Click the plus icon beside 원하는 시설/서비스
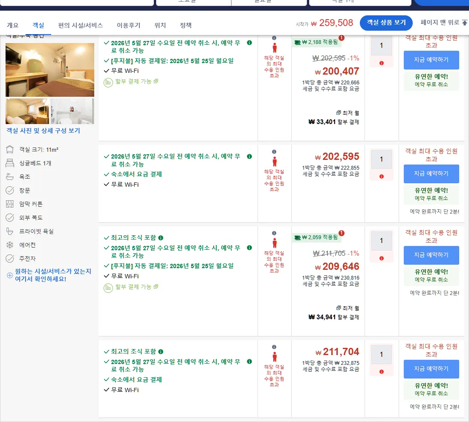Screen dimensions: 469x422 [9, 275]
